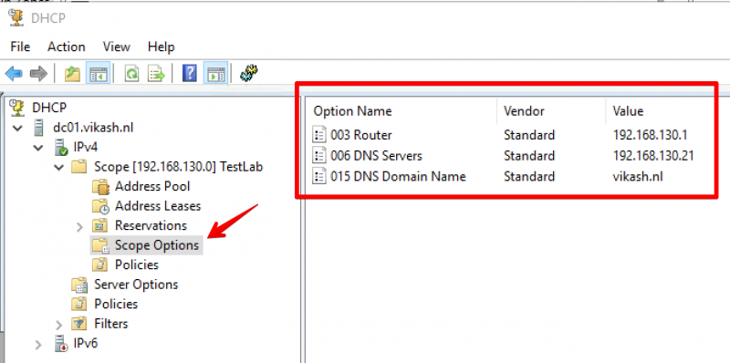The width and height of the screenshot is (730, 363).
Task: Expand the IPv6 node
Action: [38, 345]
